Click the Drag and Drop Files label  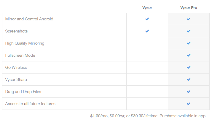(x=23, y=92)
